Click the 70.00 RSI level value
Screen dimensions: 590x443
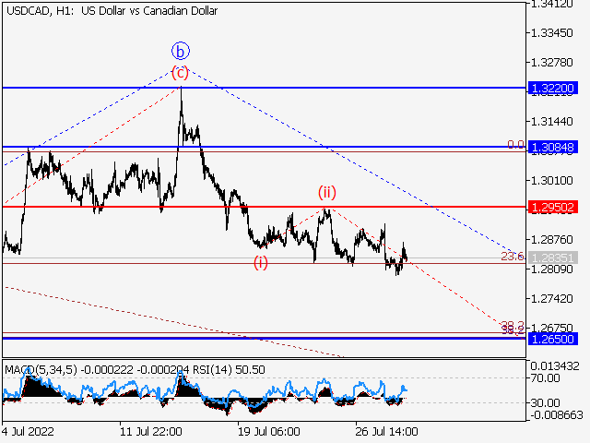pyautogui.click(x=545, y=377)
